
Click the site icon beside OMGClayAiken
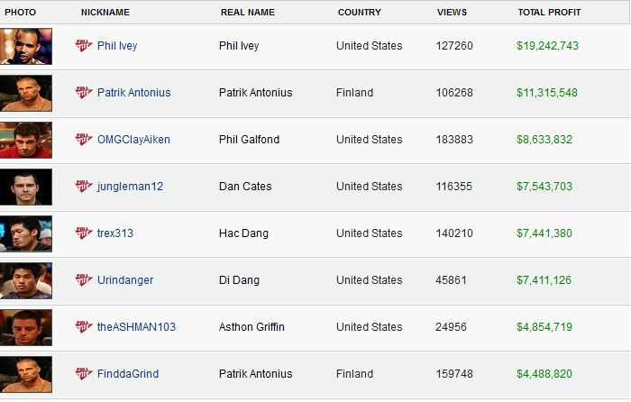pos(84,140)
